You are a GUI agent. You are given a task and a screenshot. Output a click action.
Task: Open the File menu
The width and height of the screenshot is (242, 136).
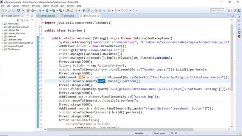[3, 6]
